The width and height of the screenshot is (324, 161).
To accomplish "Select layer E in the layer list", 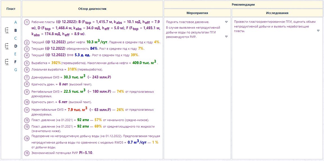I will pyautogui.click(x=15, y=54).
